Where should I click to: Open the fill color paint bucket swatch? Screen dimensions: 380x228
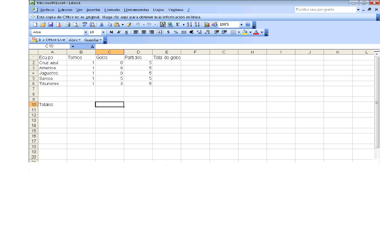(244, 32)
